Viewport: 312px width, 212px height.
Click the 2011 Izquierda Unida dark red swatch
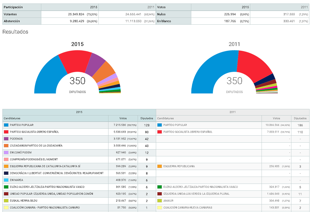click(x=159, y=194)
